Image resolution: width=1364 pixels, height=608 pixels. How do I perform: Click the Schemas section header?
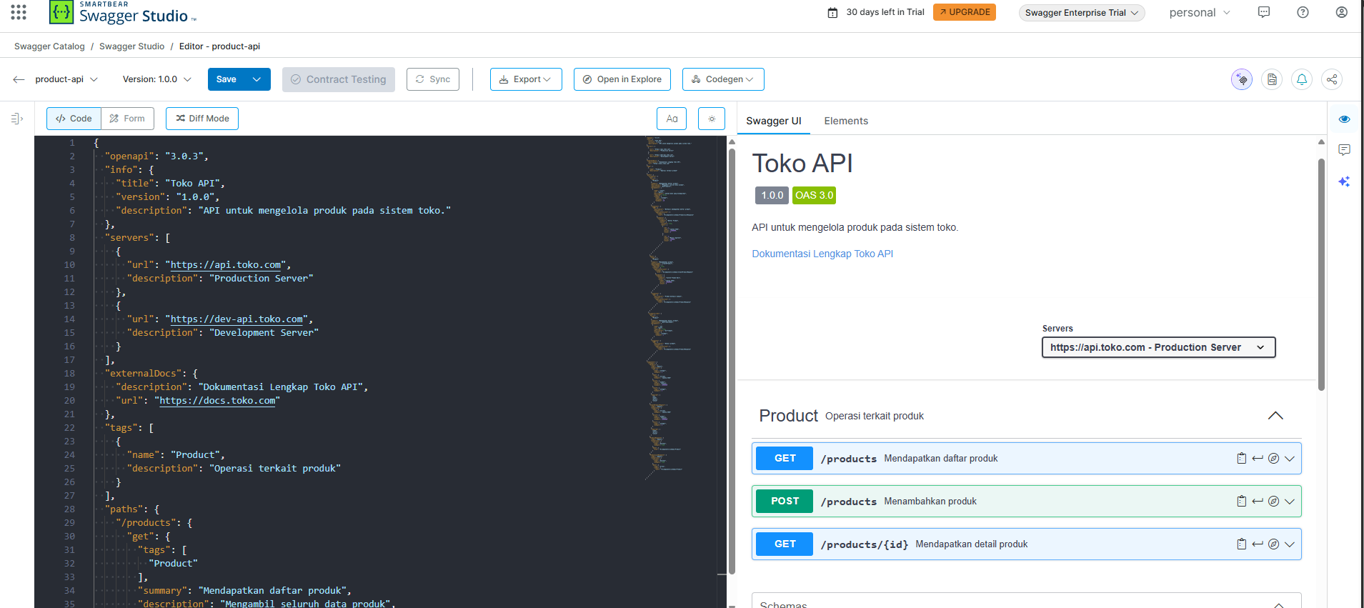[x=1027, y=602]
